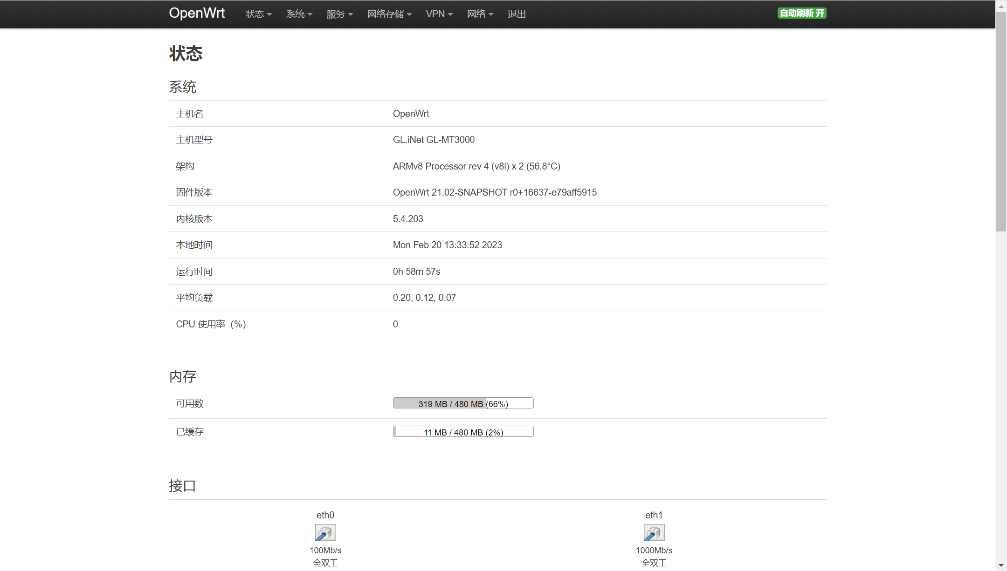Click the 已缓存 memory progress bar

click(x=463, y=432)
